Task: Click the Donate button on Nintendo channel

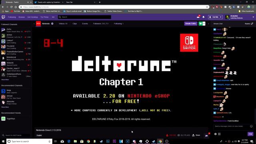Action: pos(191,24)
